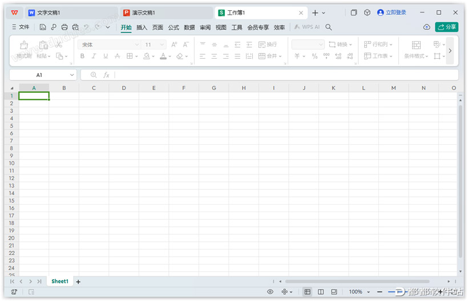The width and height of the screenshot is (468, 301).
Task: Click column header D
Action: pos(124,88)
